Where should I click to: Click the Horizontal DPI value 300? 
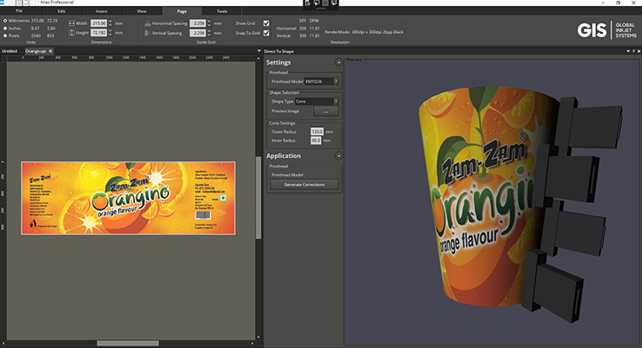pyautogui.click(x=303, y=28)
